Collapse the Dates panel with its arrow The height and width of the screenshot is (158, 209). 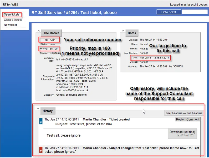pos(123,31)
